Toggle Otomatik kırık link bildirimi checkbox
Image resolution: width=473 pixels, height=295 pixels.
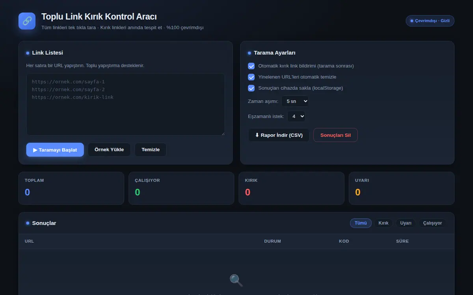251,66
